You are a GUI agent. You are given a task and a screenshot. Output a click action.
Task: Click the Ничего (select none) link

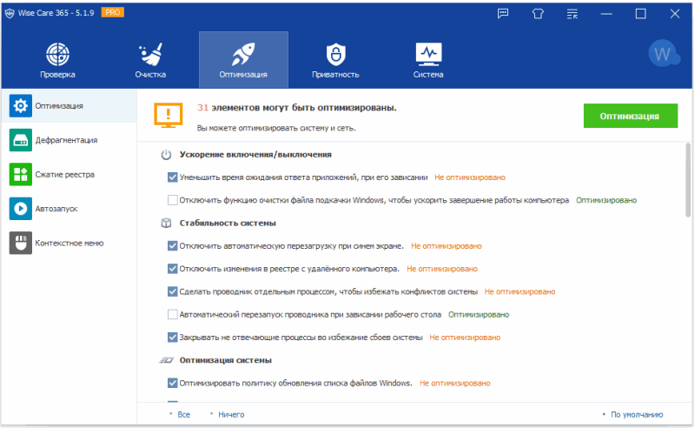point(230,415)
